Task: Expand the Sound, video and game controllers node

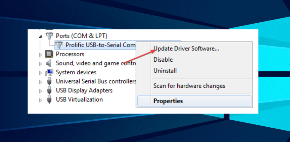Action: [x=41, y=64]
